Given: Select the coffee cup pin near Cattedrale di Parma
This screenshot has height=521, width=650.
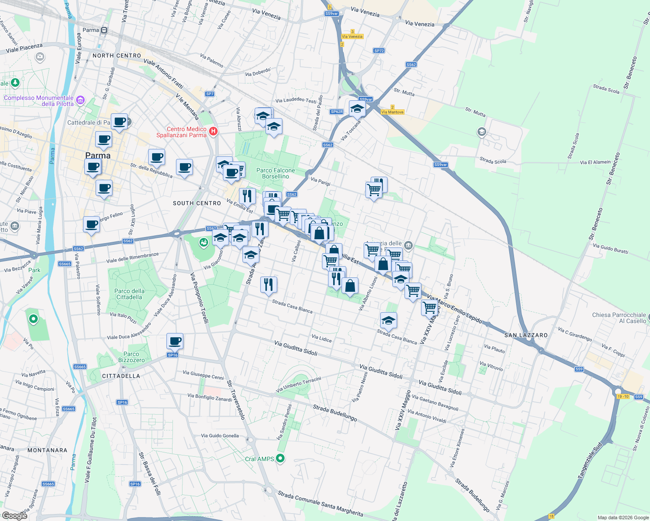Looking at the screenshot, I should tap(119, 122).
